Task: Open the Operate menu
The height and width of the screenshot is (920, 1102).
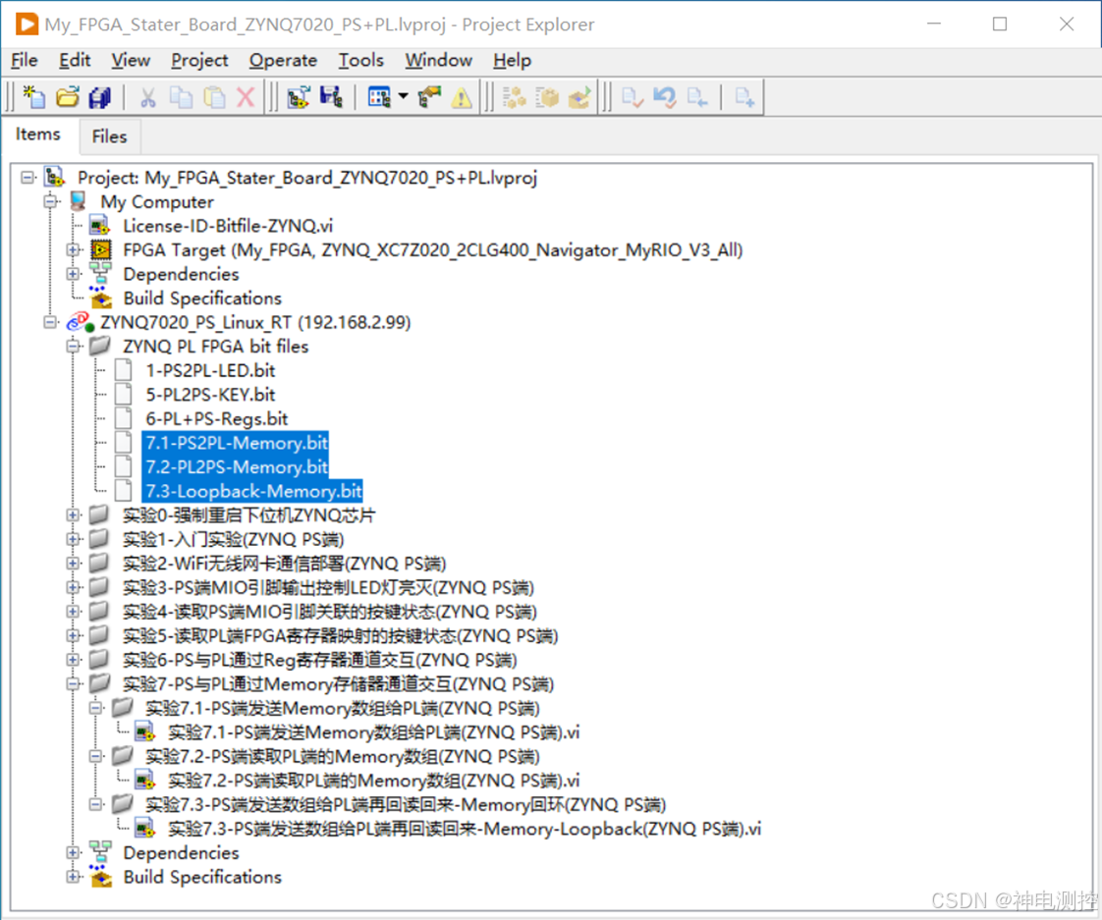Action: (x=283, y=61)
